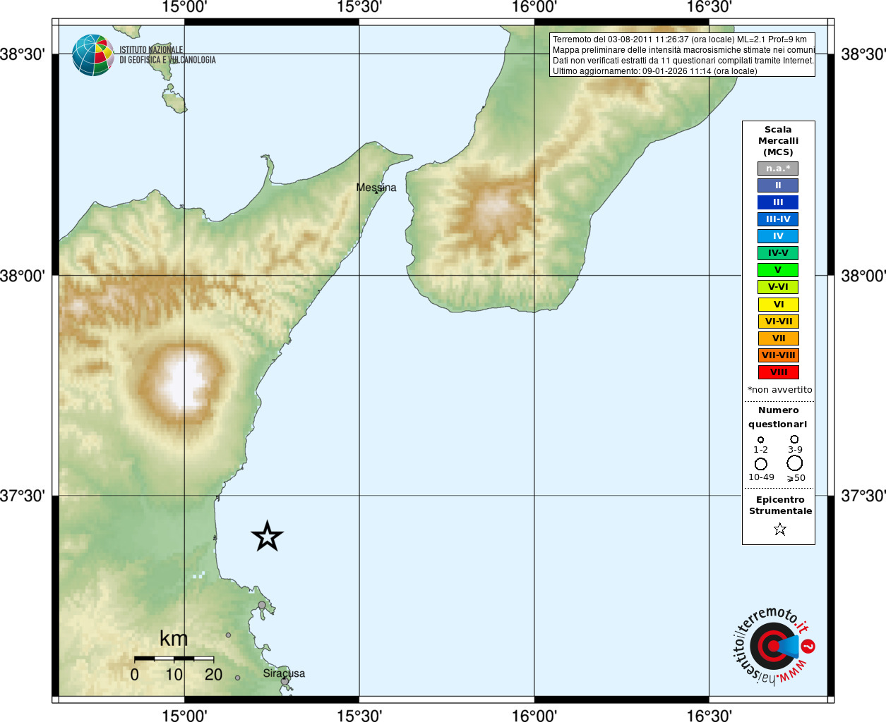The width and height of the screenshot is (886, 722).
Task: Click the 'Ultimo aggiornamento' line
Action: [x=654, y=71]
